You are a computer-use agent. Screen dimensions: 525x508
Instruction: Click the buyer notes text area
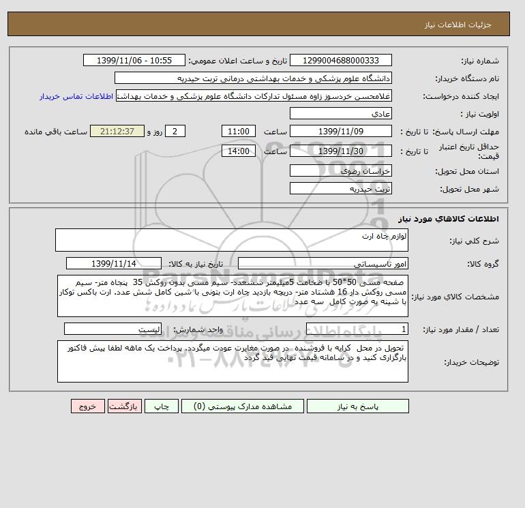point(232,361)
